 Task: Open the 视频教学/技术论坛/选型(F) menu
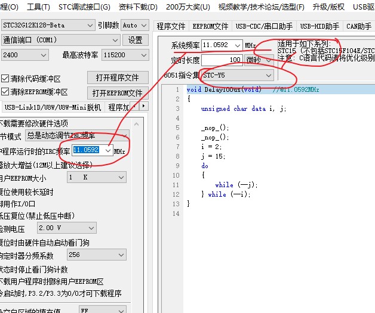coord(261,7)
